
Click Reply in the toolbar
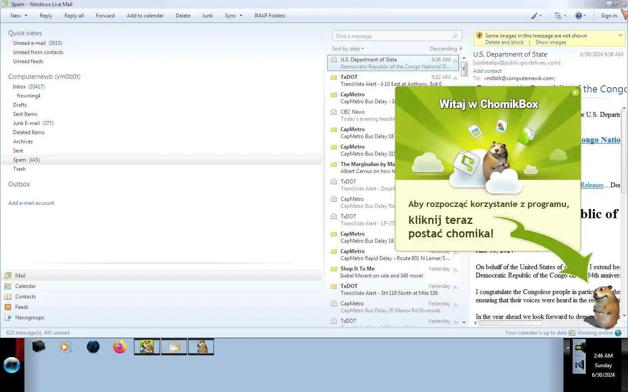pyautogui.click(x=46, y=16)
